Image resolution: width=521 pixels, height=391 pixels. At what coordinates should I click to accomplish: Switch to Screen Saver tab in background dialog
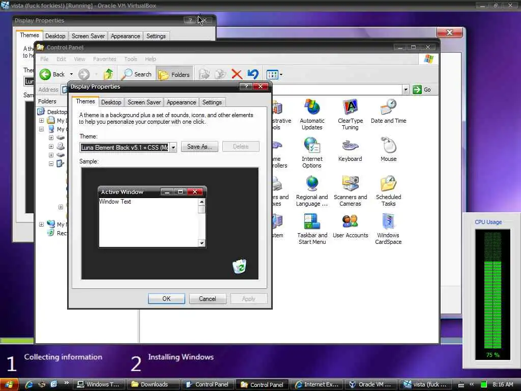[88, 36]
